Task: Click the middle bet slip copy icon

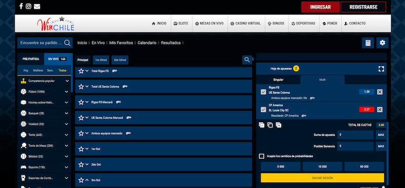Action: click(270, 125)
